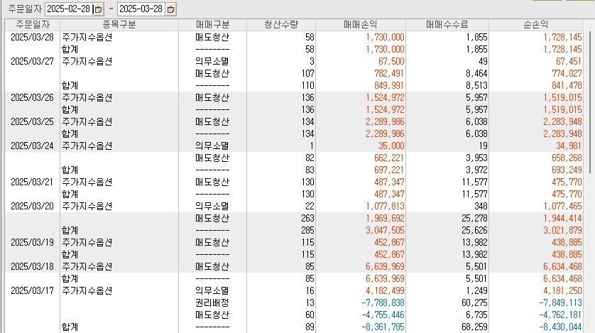Open the start date calendar picker icon
Screen dimensions: 595x333
[98, 9]
